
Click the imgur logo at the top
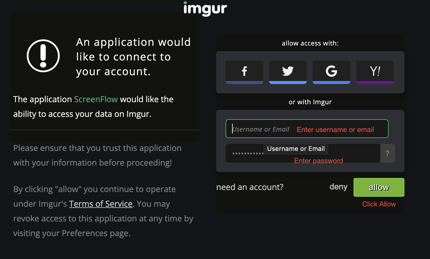pyautogui.click(x=205, y=9)
